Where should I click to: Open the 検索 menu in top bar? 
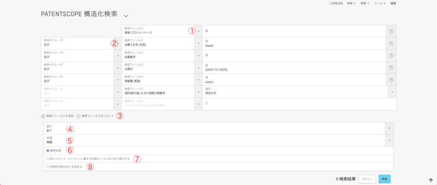tap(351, 3)
